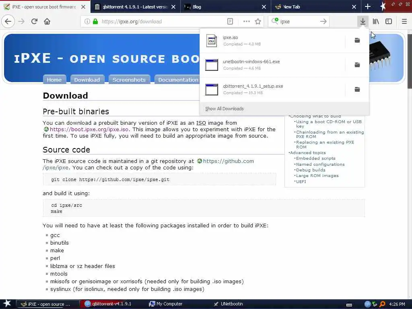
Task: Open the Documentation site navigation tab
Action: pos(177,80)
